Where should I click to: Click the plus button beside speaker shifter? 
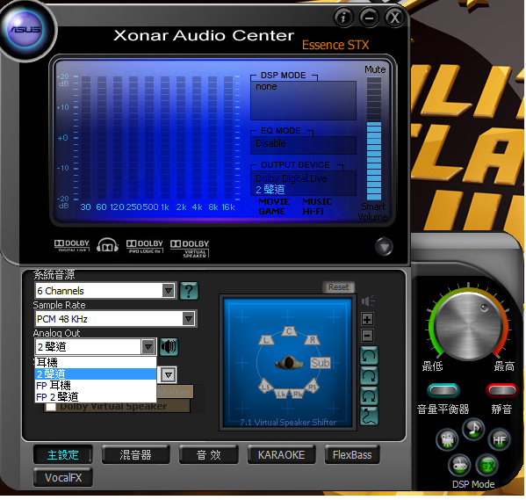coord(367,319)
